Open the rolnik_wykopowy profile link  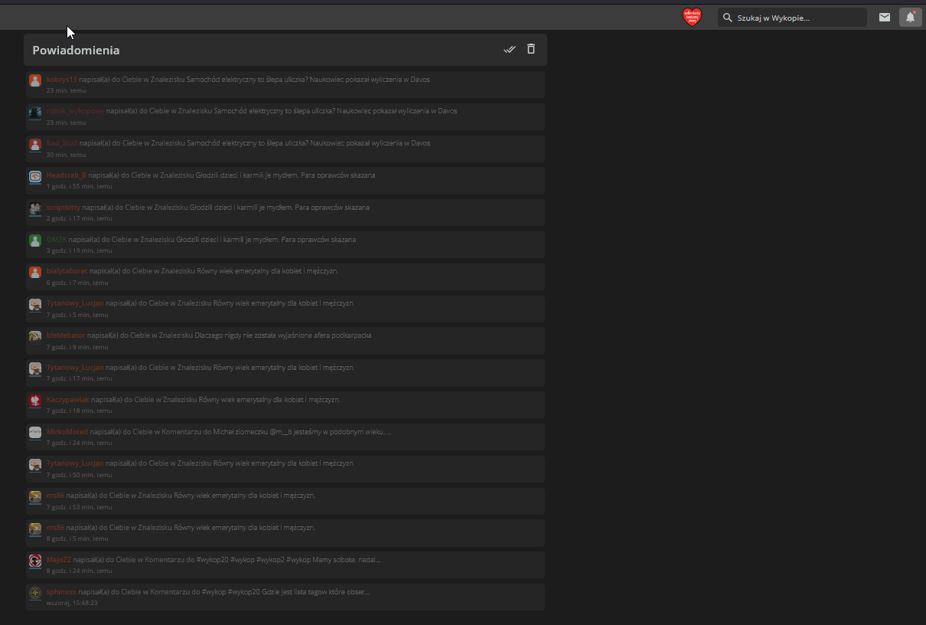[x=75, y=111]
